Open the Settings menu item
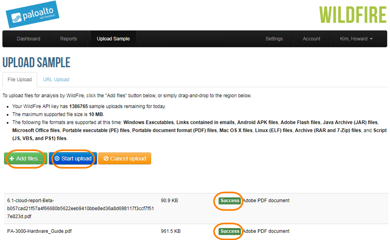Viewport: 390px width, 240px height. point(274,39)
